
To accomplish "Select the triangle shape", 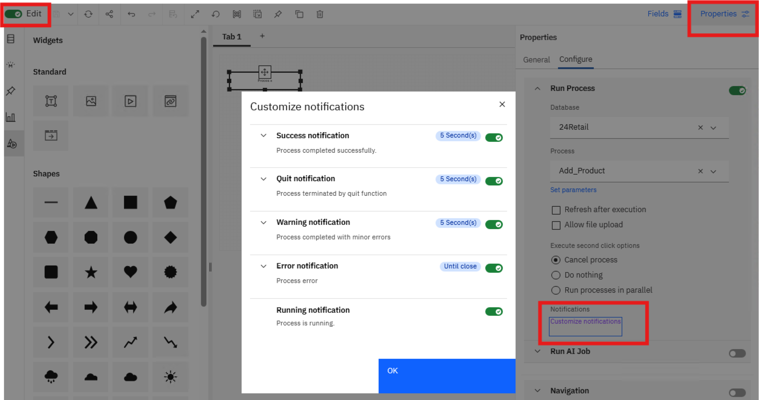I will [x=91, y=203].
